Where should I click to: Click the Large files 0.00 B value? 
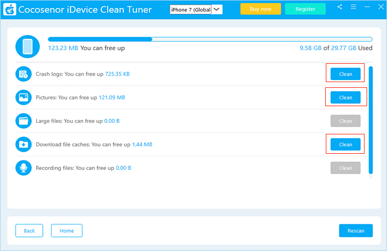(x=112, y=121)
